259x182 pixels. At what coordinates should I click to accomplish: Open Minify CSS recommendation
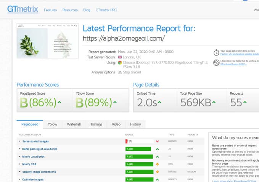[29, 164]
